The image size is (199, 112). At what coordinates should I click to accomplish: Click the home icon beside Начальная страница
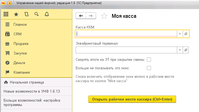click(6, 82)
